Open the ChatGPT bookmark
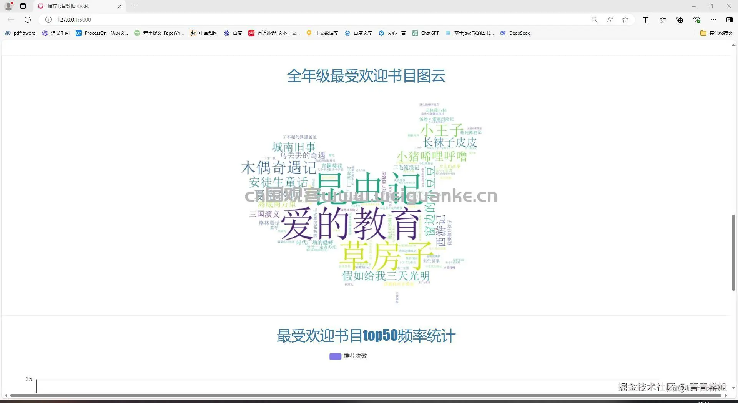The image size is (738, 403). [x=426, y=33]
